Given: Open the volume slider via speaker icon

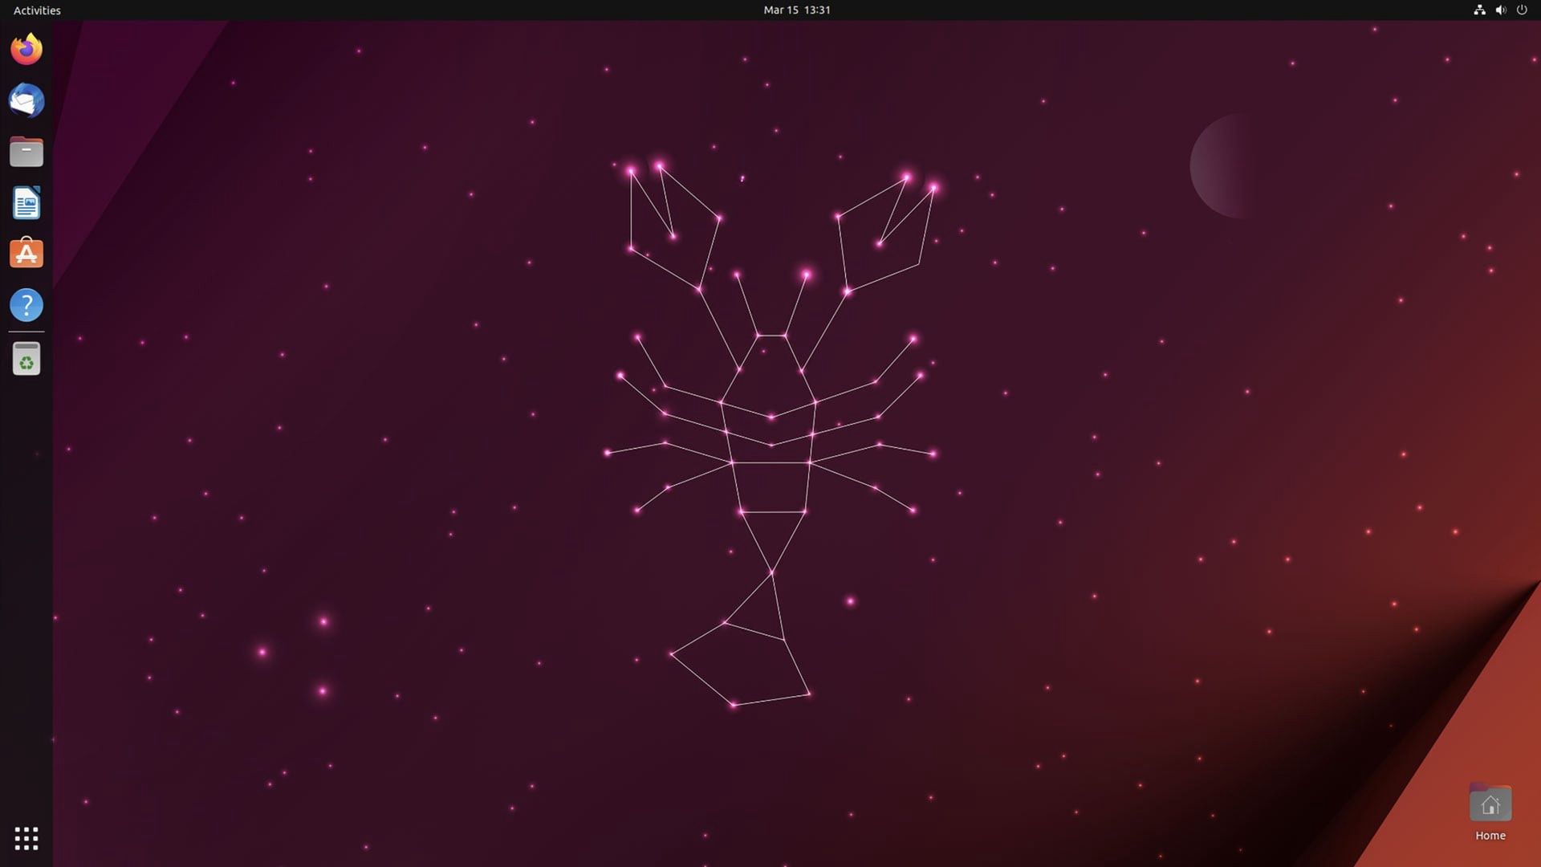Looking at the screenshot, I should 1500,10.
